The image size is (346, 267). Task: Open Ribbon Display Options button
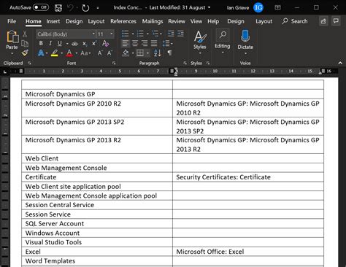pos(277,8)
